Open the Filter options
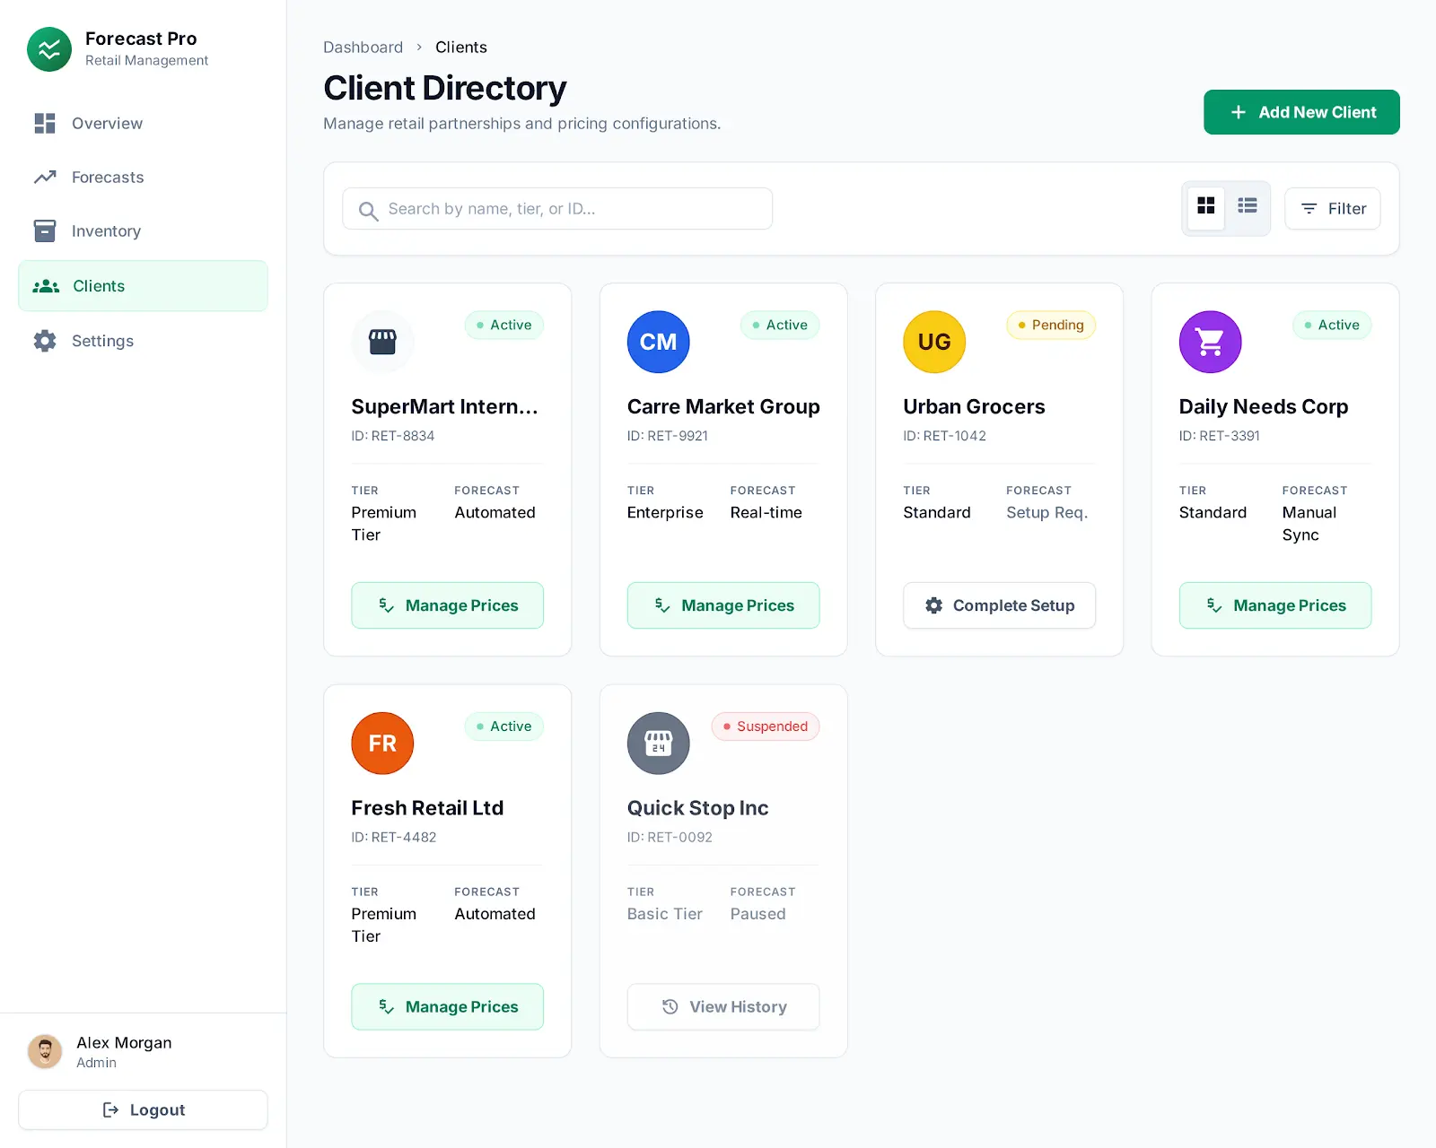 click(x=1332, y=209)
